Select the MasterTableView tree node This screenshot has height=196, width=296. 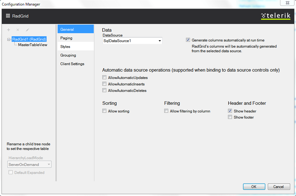(x=32, y=45)
